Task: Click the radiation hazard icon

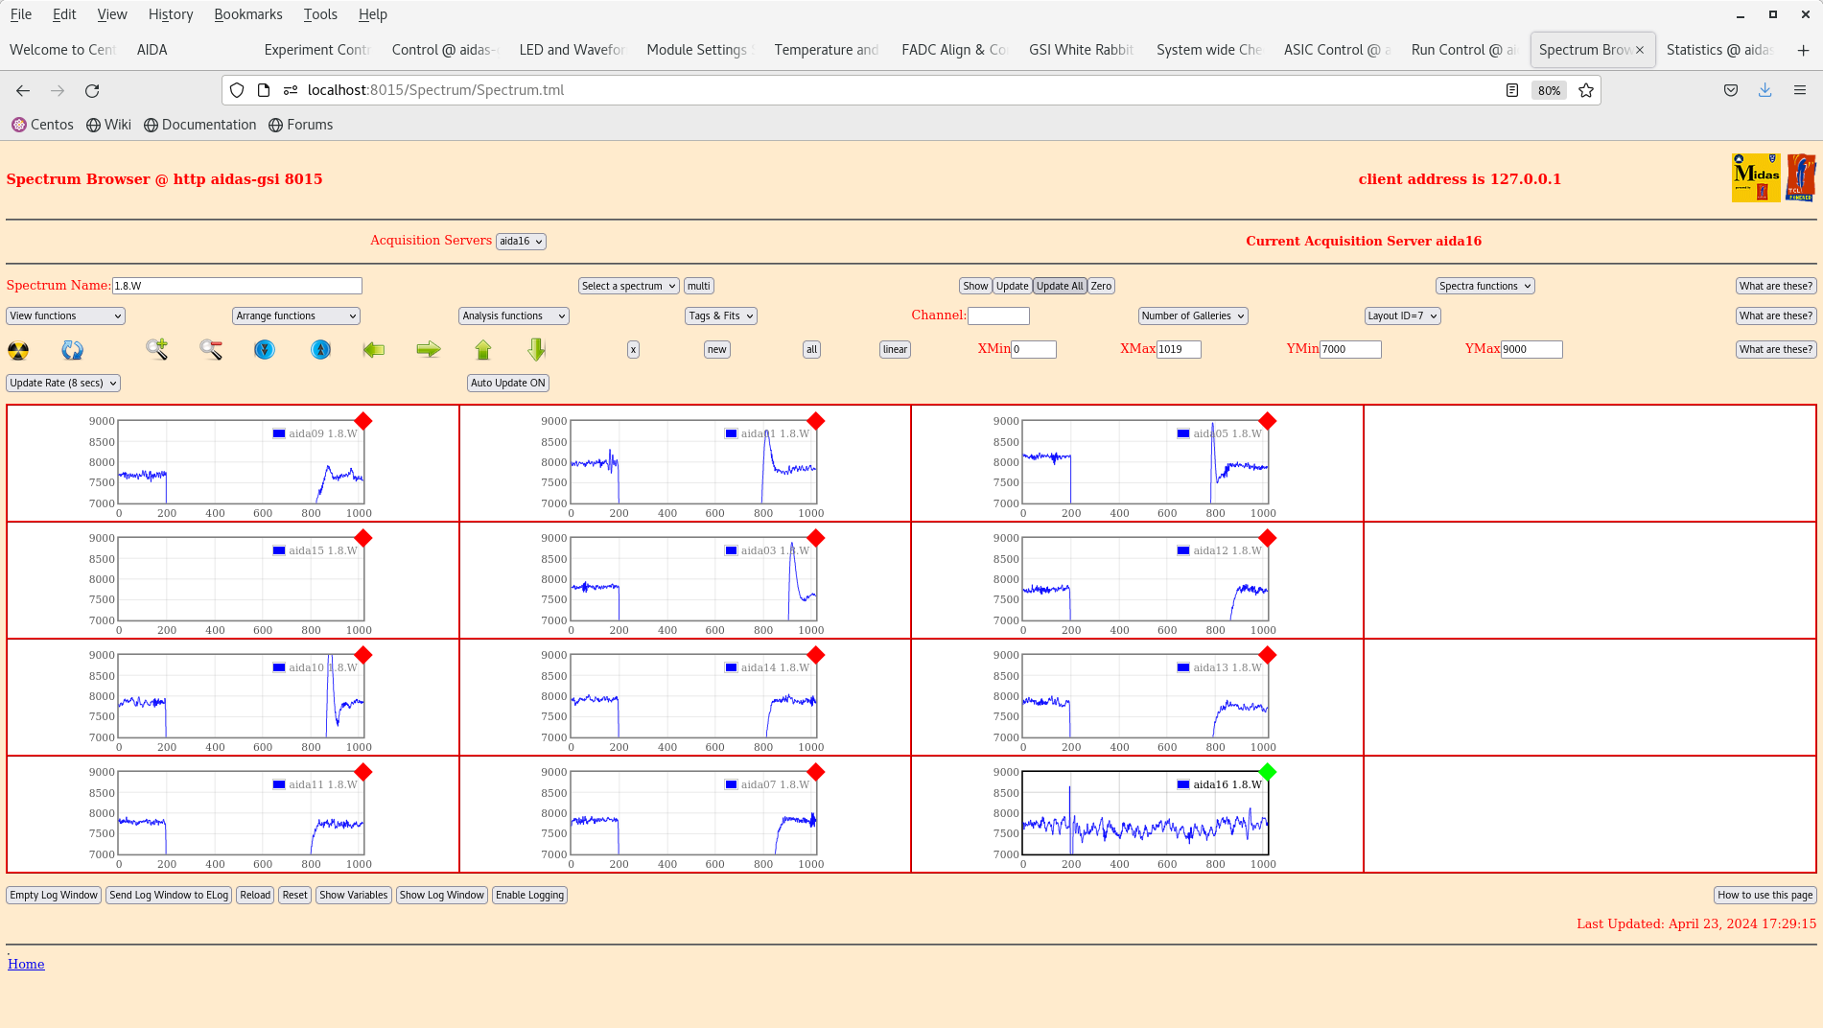Action: click(x=18, y=350)
